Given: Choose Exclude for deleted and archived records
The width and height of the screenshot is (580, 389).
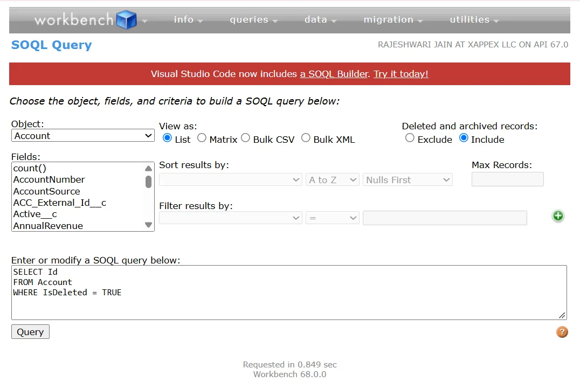Looking at the screenshot, I should point(410,138).
